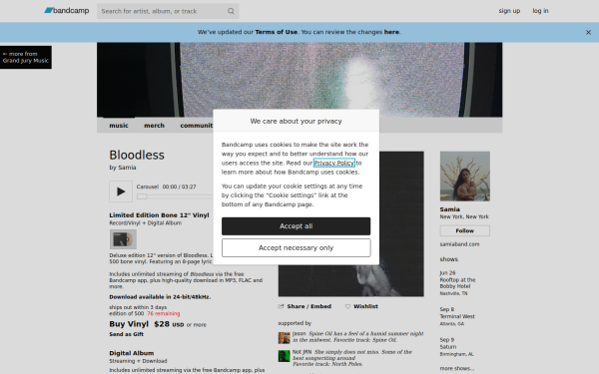
Task: Open supporter Jason's avatar
Action: tap(284, 338)
